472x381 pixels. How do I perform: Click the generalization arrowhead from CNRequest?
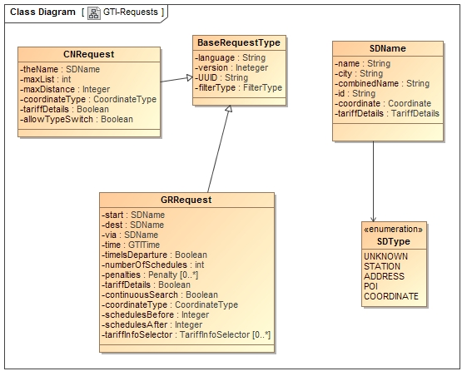[x=189, y=77]
